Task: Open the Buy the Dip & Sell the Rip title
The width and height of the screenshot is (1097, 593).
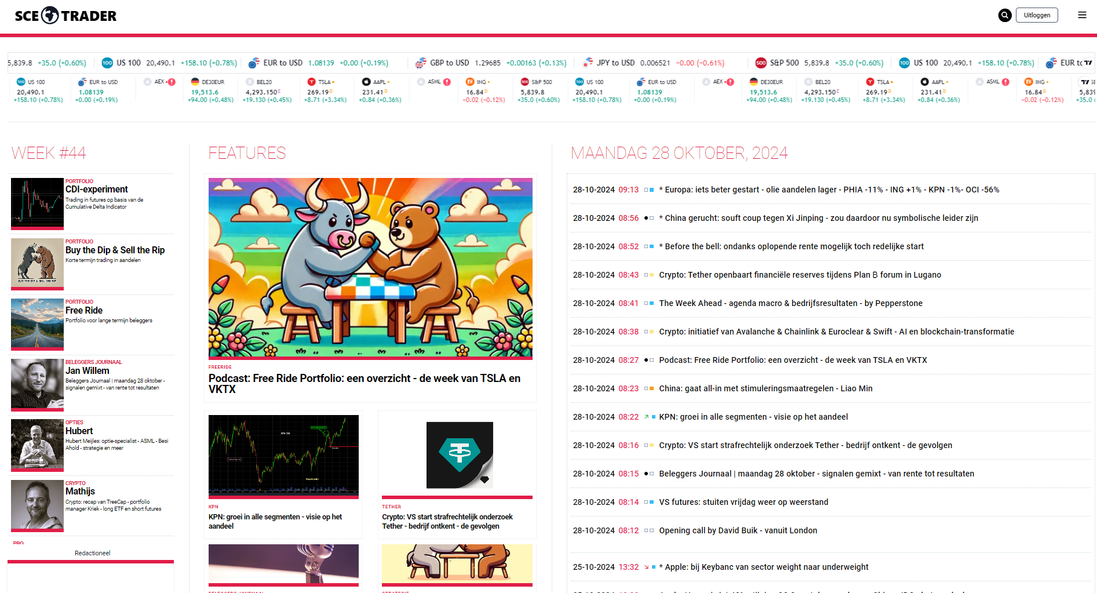Action: click(x=115, y=250)
